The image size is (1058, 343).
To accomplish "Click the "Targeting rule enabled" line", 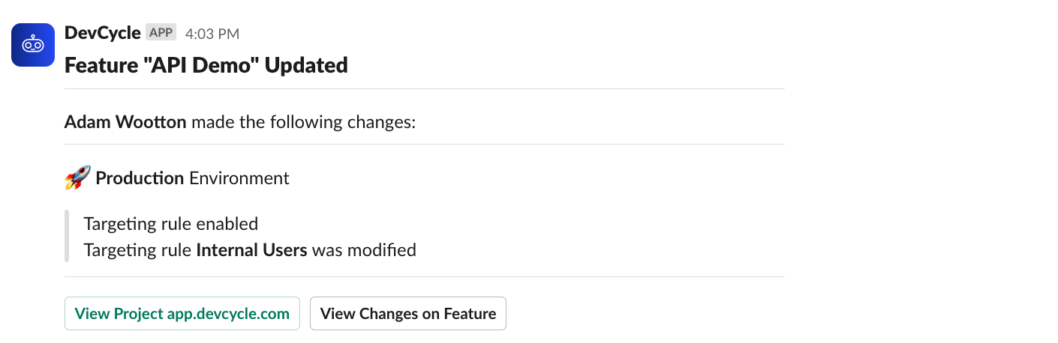I will [x=171, y=224].
